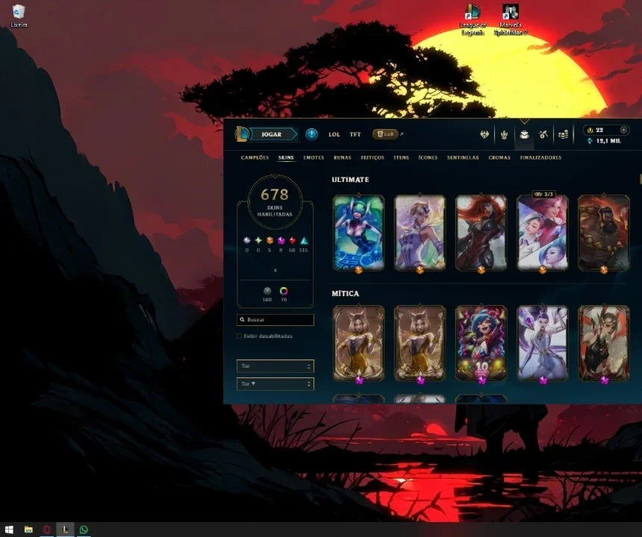The width and height of the screenshot is (642, 537).
Task: Click the MÍTICA section heading
Action: [x=345, y=294]
